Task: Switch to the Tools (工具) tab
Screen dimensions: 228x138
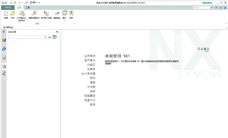Action: pyautogui.click(x=28, y=8)
